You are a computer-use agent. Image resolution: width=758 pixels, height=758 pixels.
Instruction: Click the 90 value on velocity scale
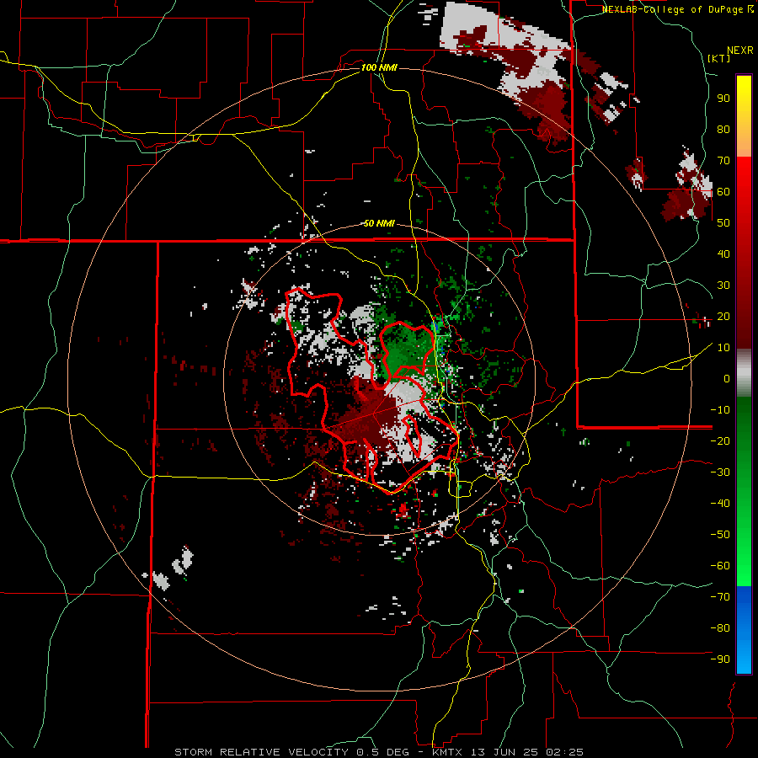coord(723,99)
